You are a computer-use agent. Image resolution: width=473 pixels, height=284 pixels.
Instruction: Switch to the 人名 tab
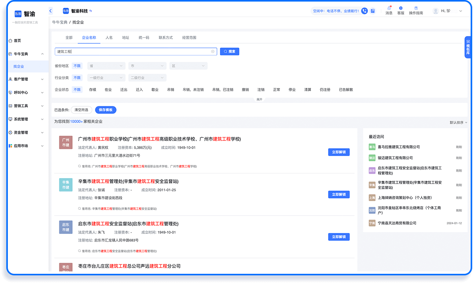pos(109,38)
